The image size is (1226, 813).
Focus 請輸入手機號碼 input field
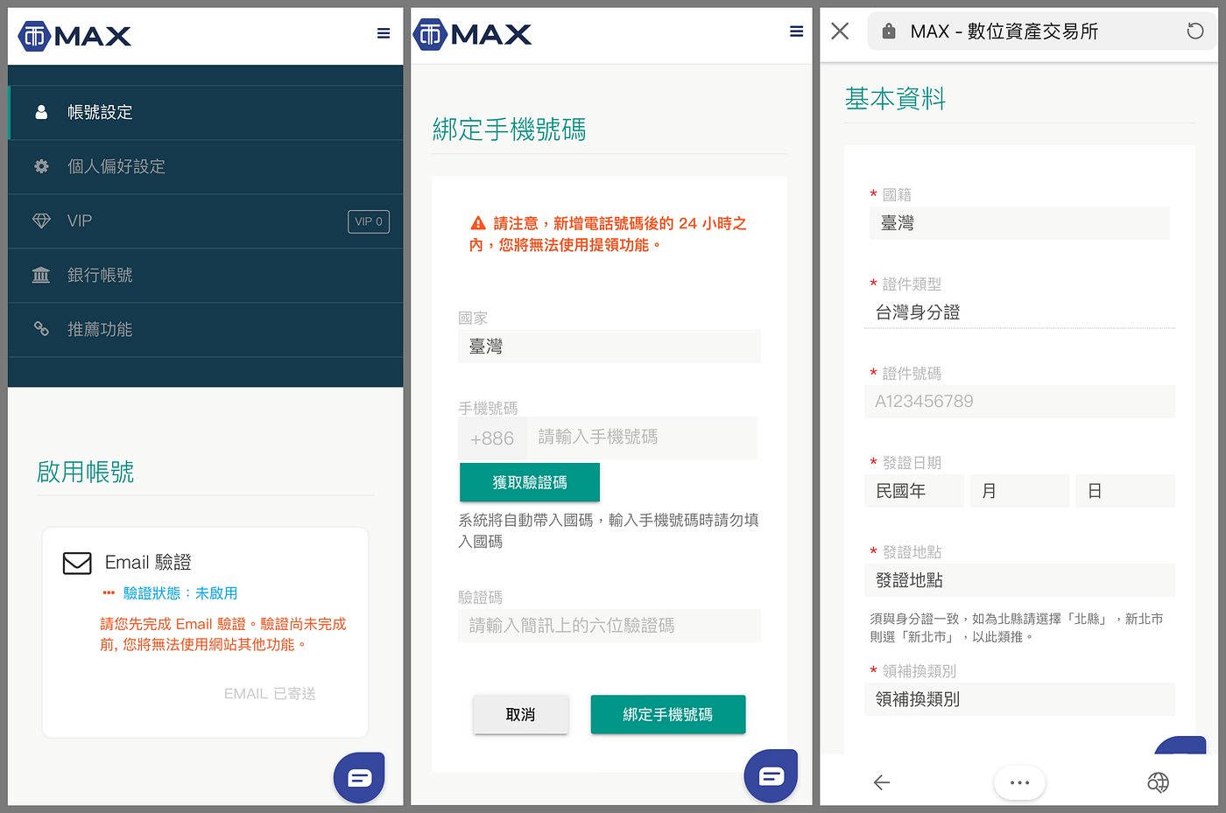642,438
